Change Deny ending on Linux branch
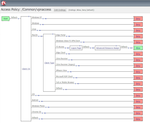150x123 pixels. click(x=138, y=30)
